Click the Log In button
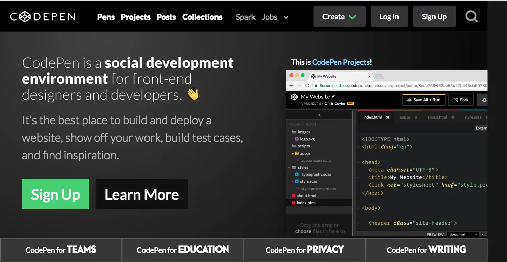The height and width of the screenshot is (262, 507). tap(389, 16)
